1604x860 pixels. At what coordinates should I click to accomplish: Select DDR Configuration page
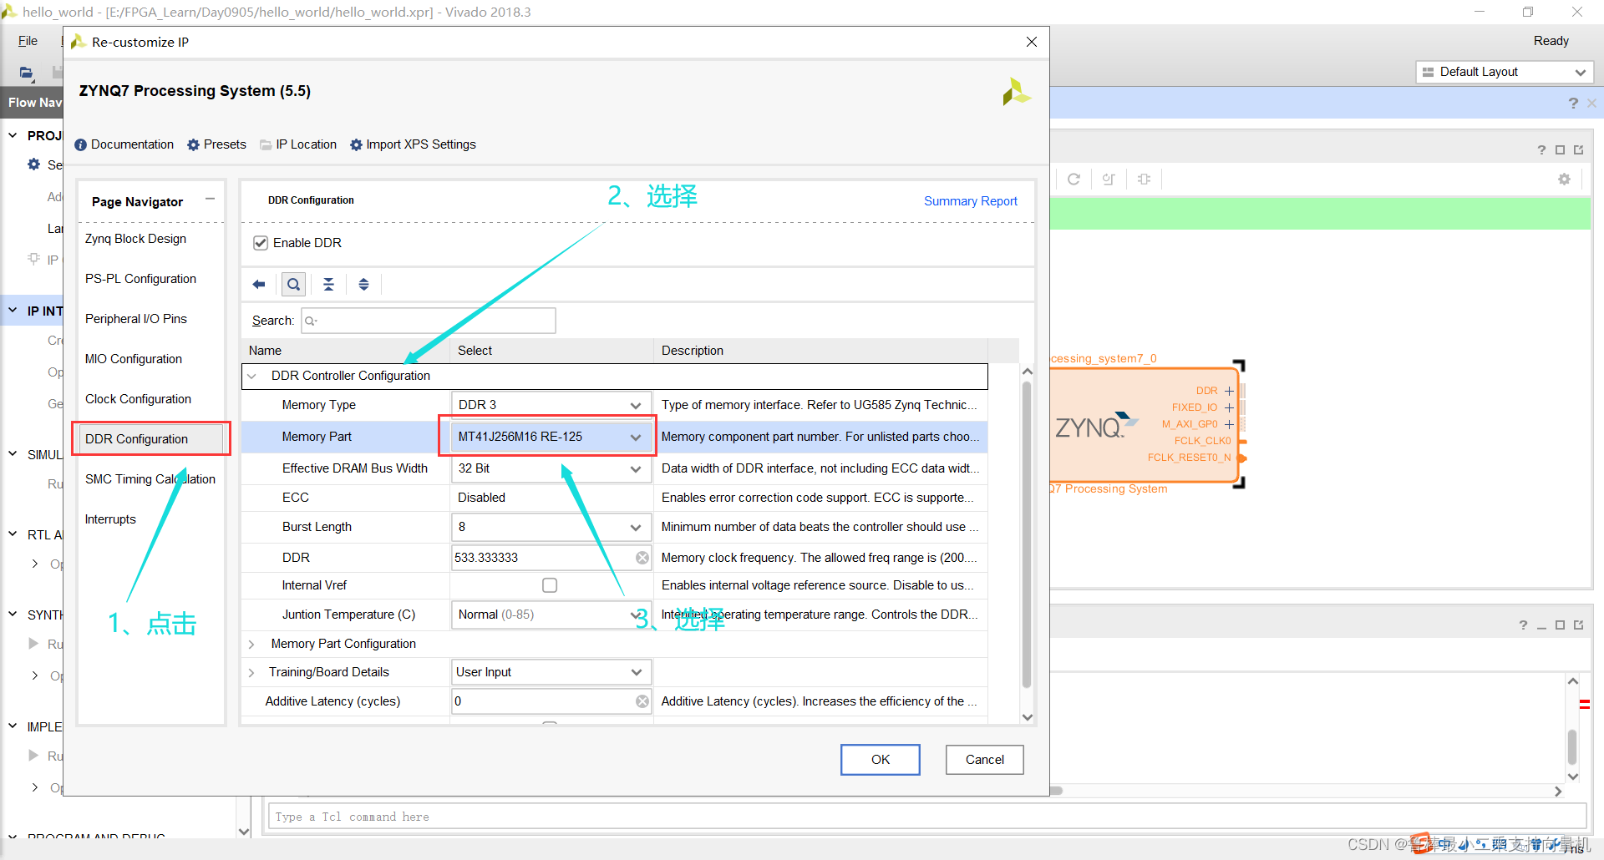151,439
